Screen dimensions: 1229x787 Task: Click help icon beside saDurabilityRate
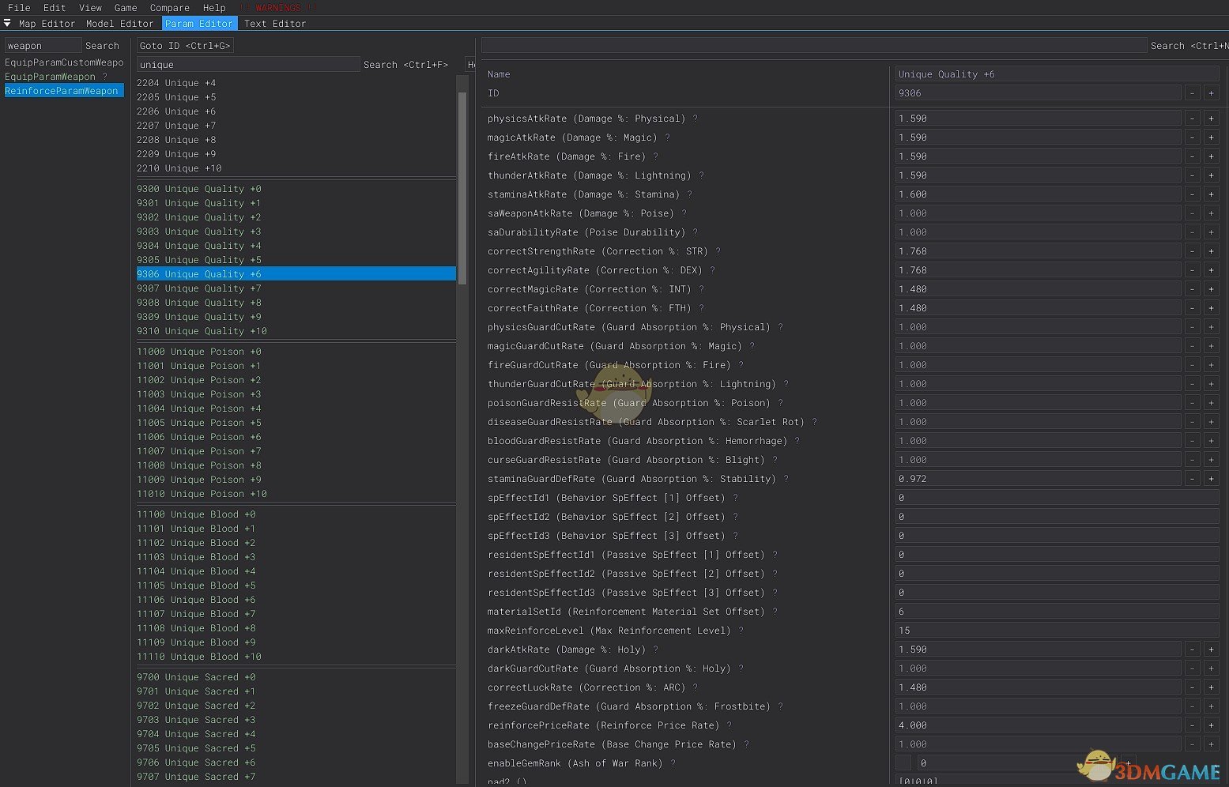(695, 232)
